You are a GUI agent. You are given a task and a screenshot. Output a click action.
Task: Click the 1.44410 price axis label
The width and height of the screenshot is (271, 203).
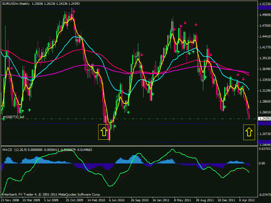point(265,36)
